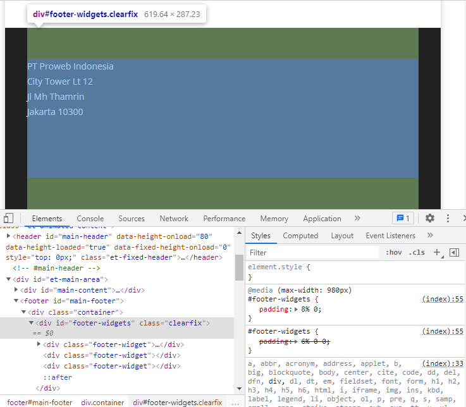The height and width of the screenshot is (407, 466).
Task: Open the console issues counter badge
Action: coord(403,219)
